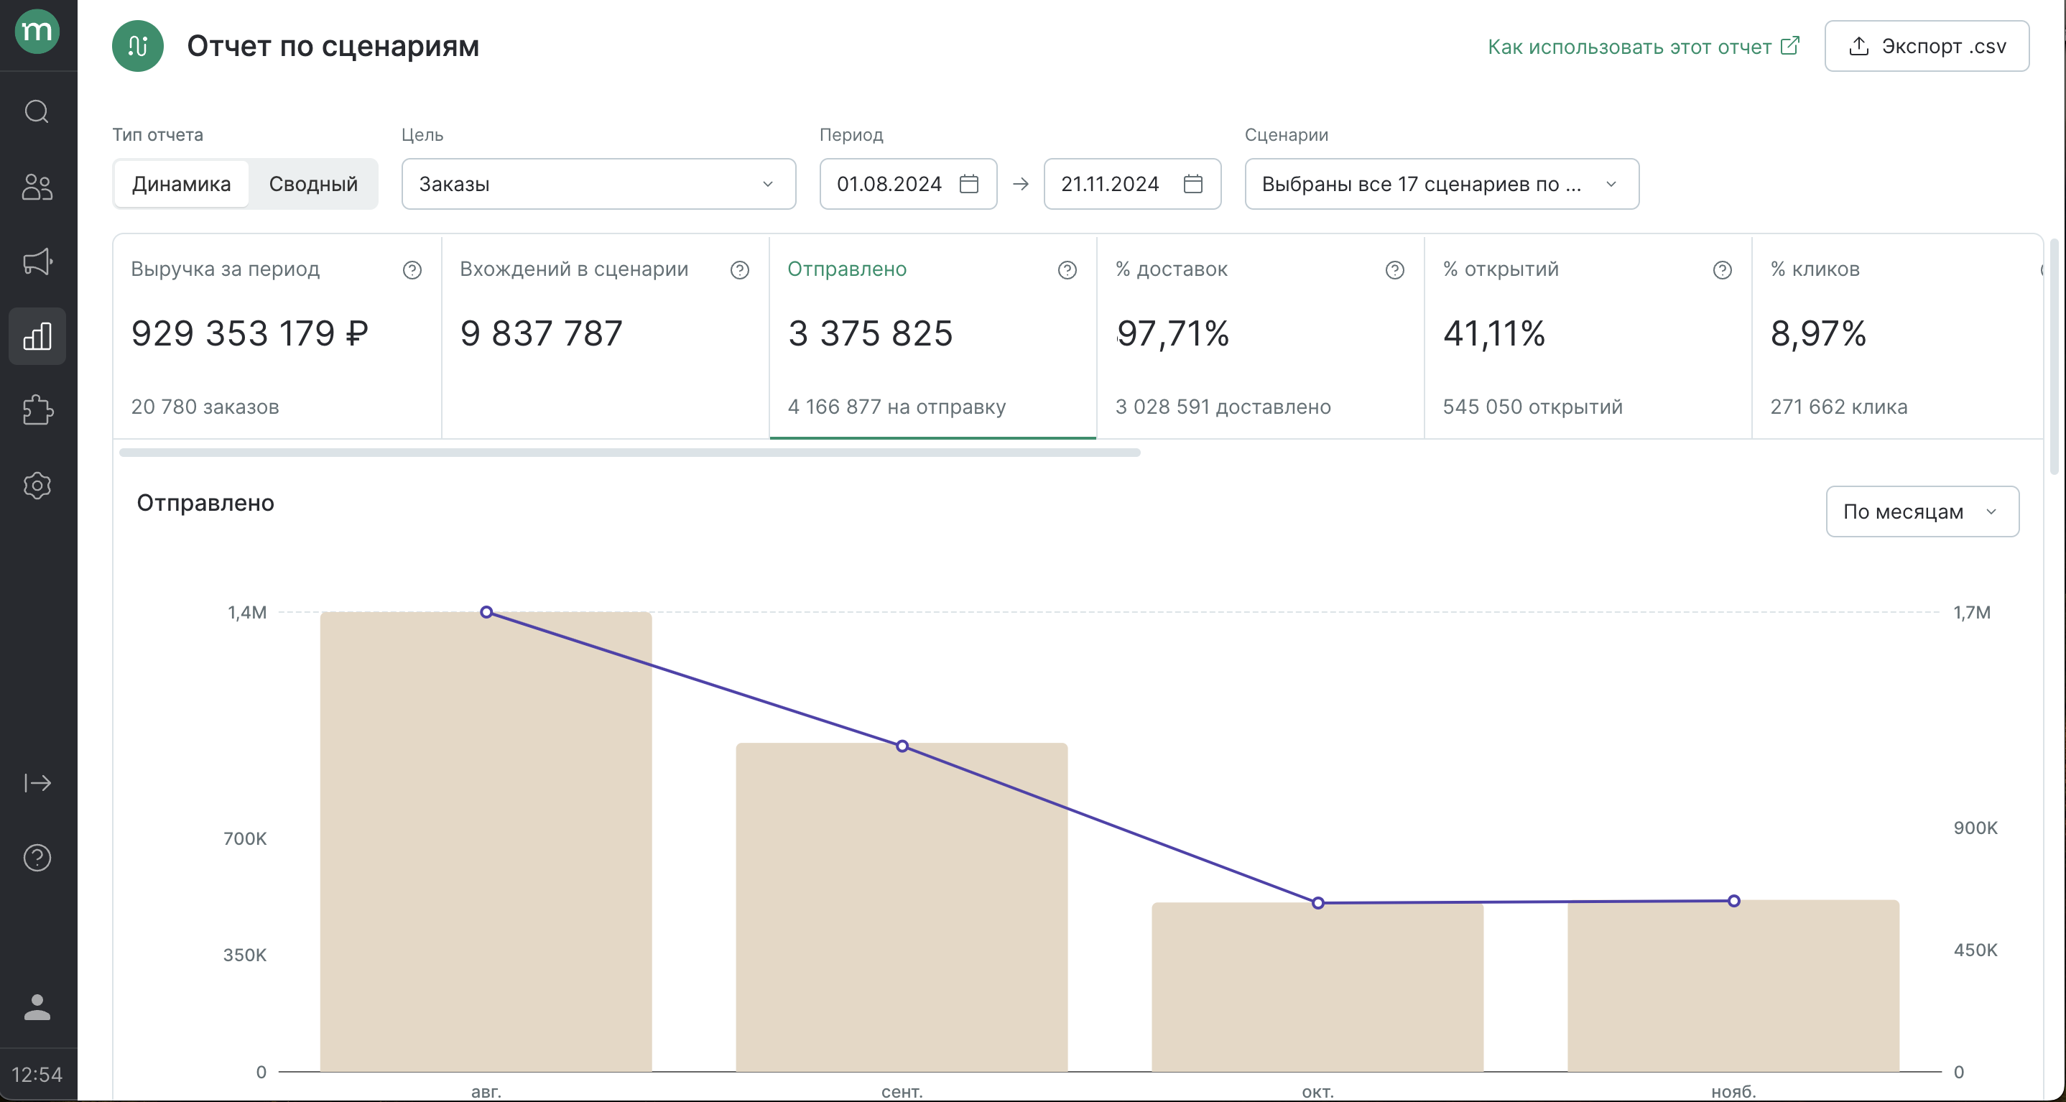2066x1102 pixels.
Task: Open calendar for end date 21.11.2024
Action: click(1192, 184)
